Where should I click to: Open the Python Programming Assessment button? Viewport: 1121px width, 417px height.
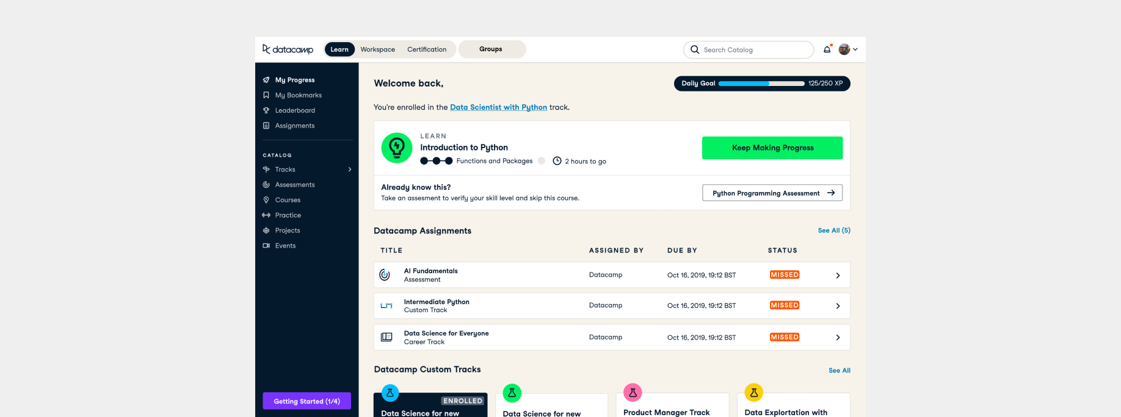[772, 193]
